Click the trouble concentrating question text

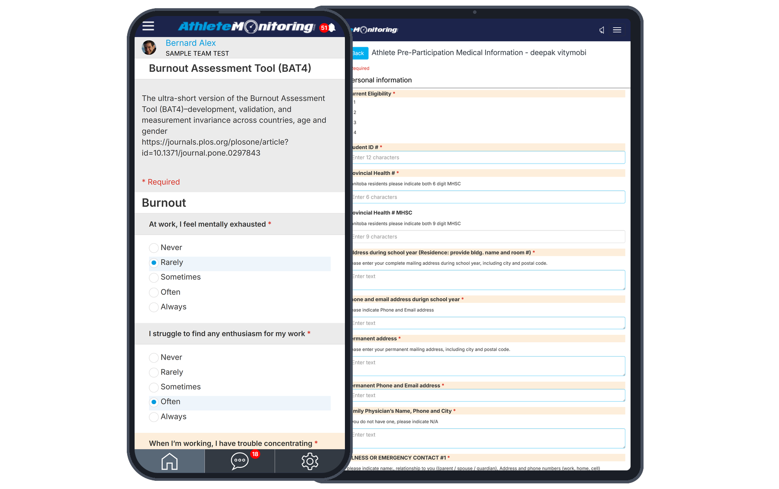click(231, 444)
